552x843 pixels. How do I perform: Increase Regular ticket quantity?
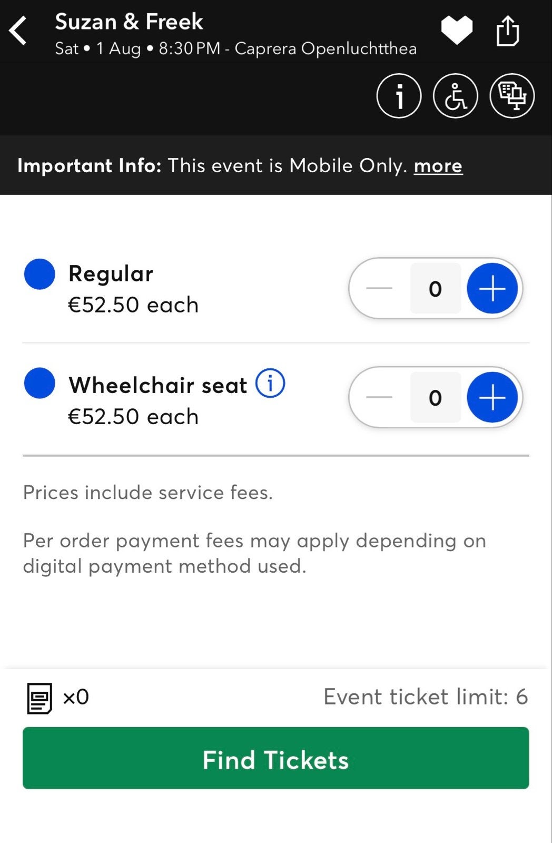point(492,288)
